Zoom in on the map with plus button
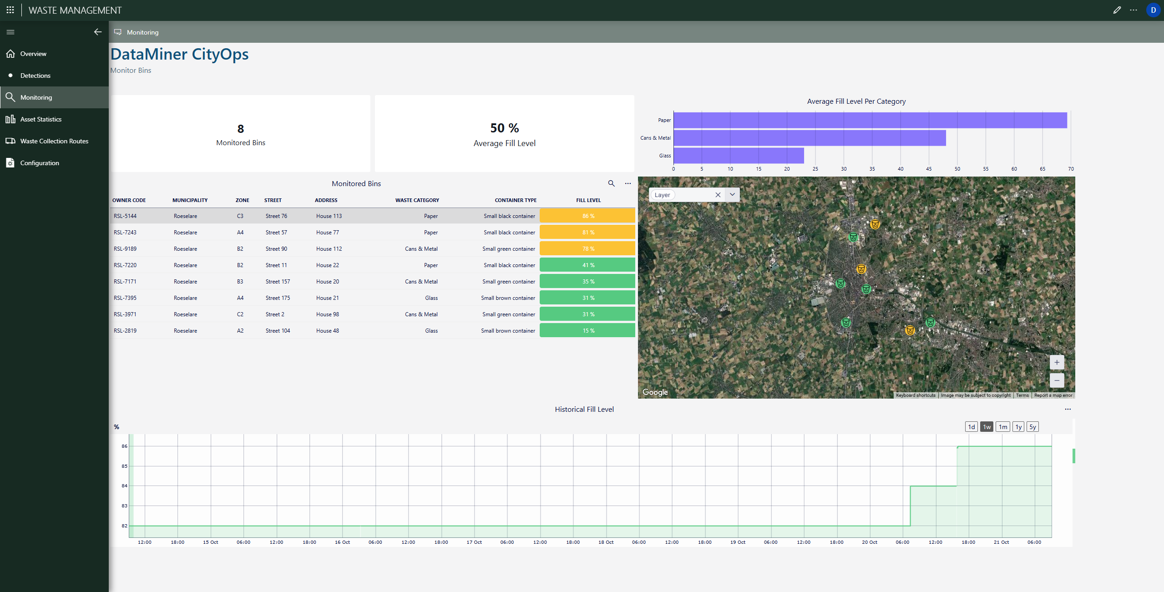 point(1057,363)
